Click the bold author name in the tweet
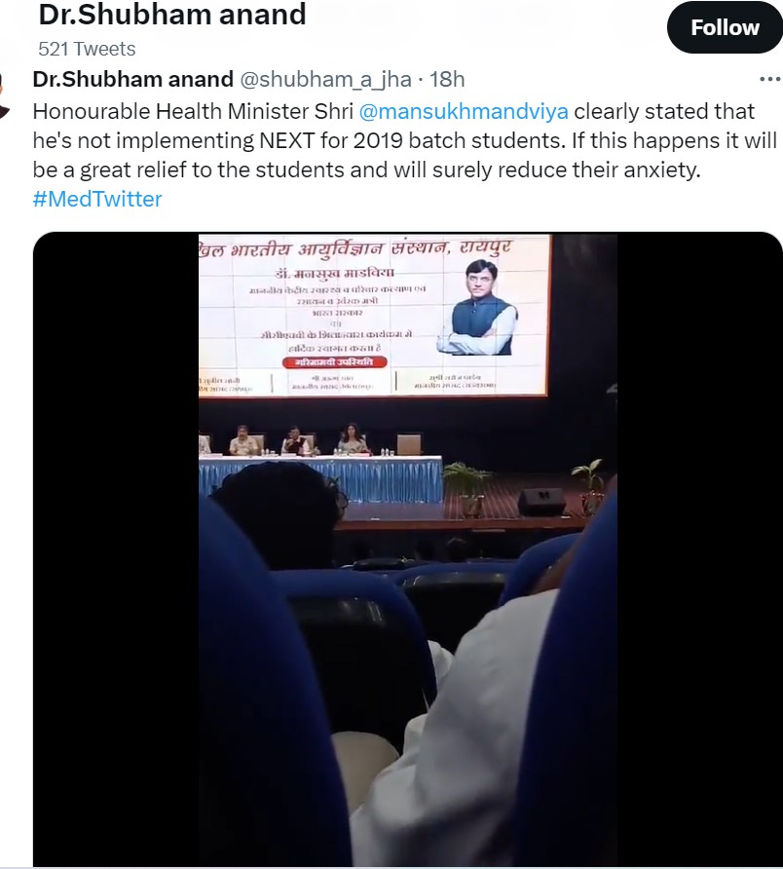Screen dimensions: 783x869 133,79
